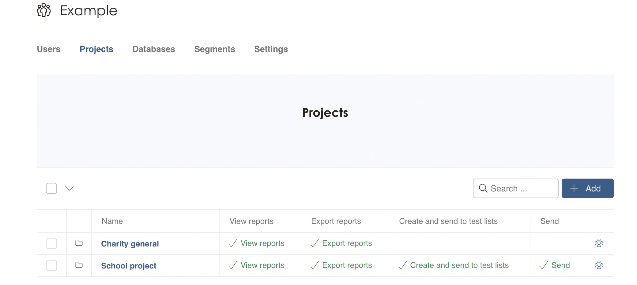This screenshot has height=285, width=637.
Task: Open settings gear for Charity general
Action: click(x=599, y=243)
